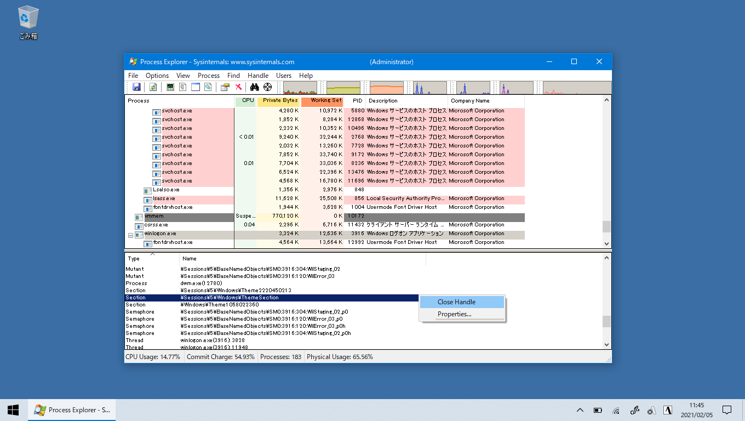Sort by the CPU column header

click(x=245, y=101)
